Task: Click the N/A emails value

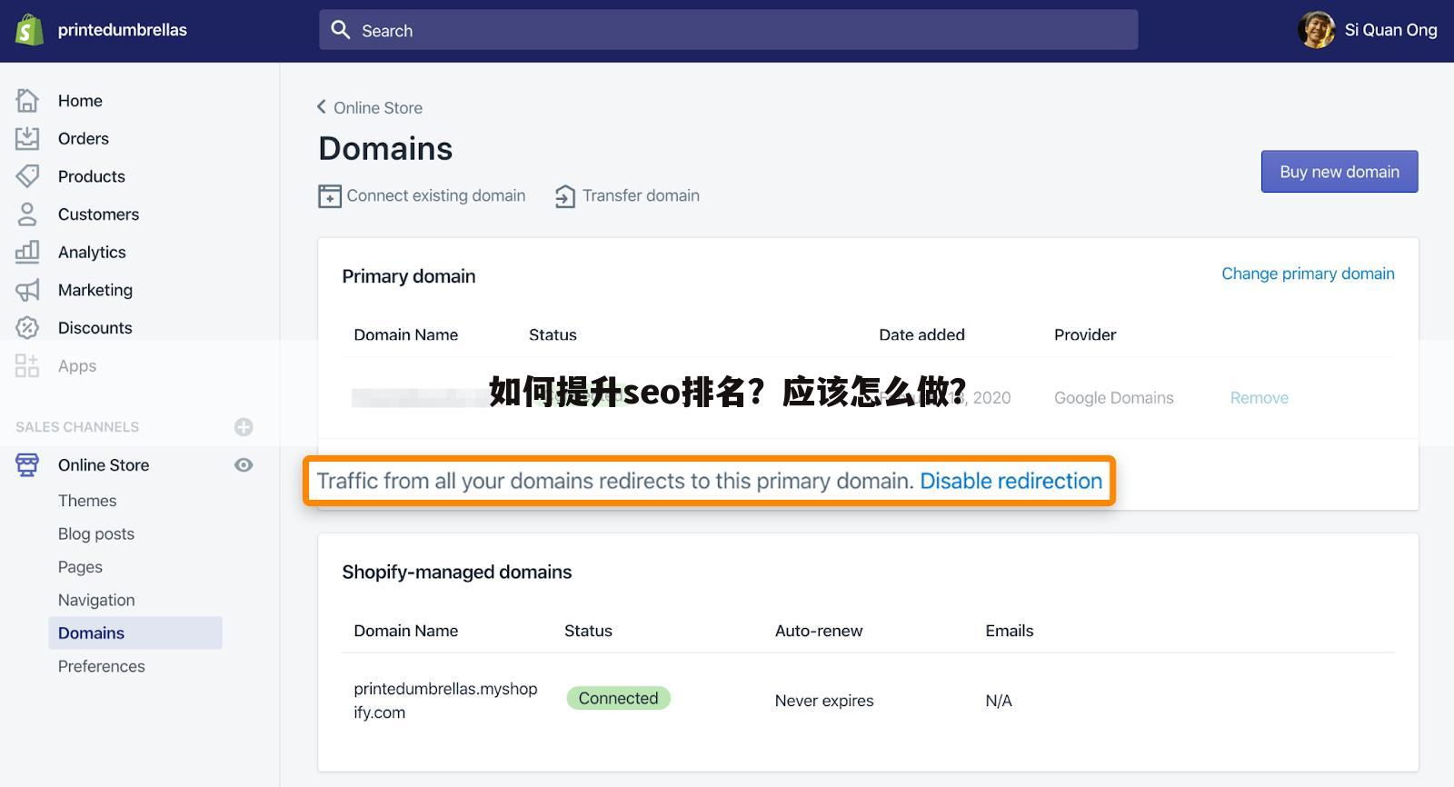Action: (999, 701)
